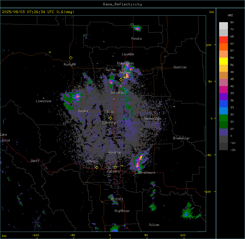The width and height of the screenshot is (245, 239).
Task: Click the dBZ legend heading
Action: pos(230,15)
